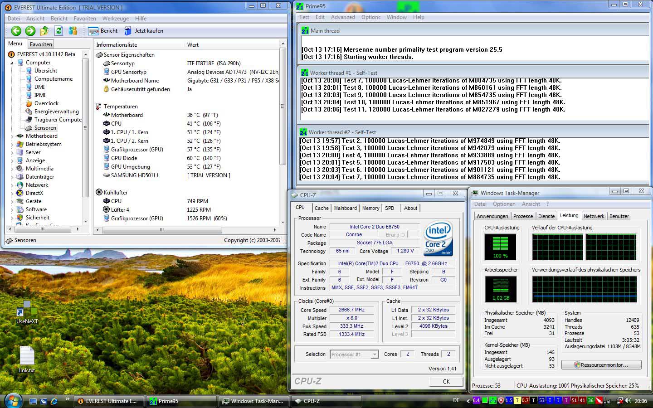This screenshot has width=653, height=408.
Task: Click the Intel Core 2 Duo logo in CPU-Z
Action: [438, 238]
